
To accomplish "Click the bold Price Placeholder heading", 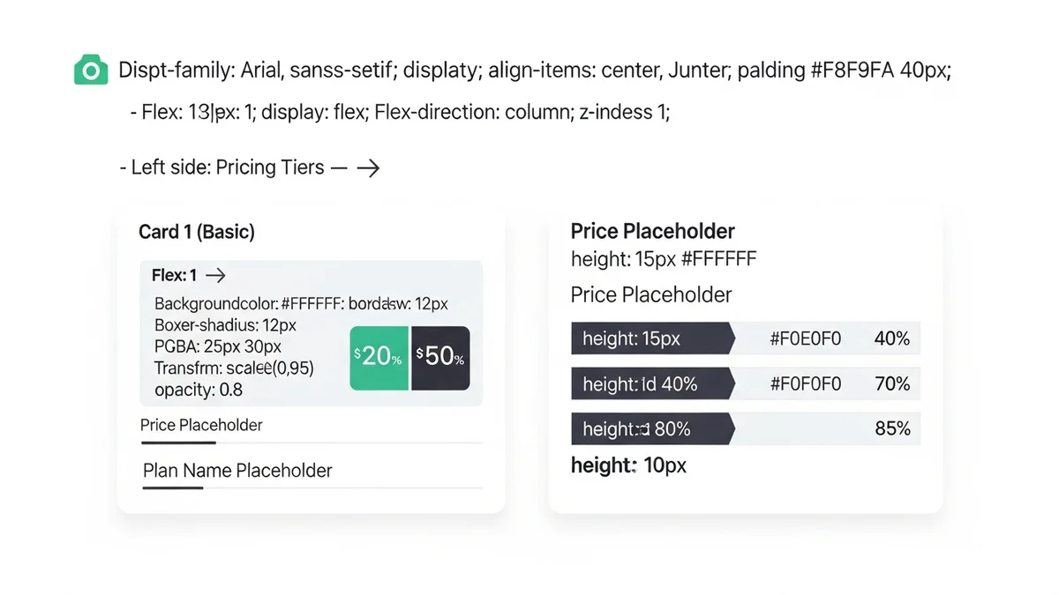I will click(653, 232).
